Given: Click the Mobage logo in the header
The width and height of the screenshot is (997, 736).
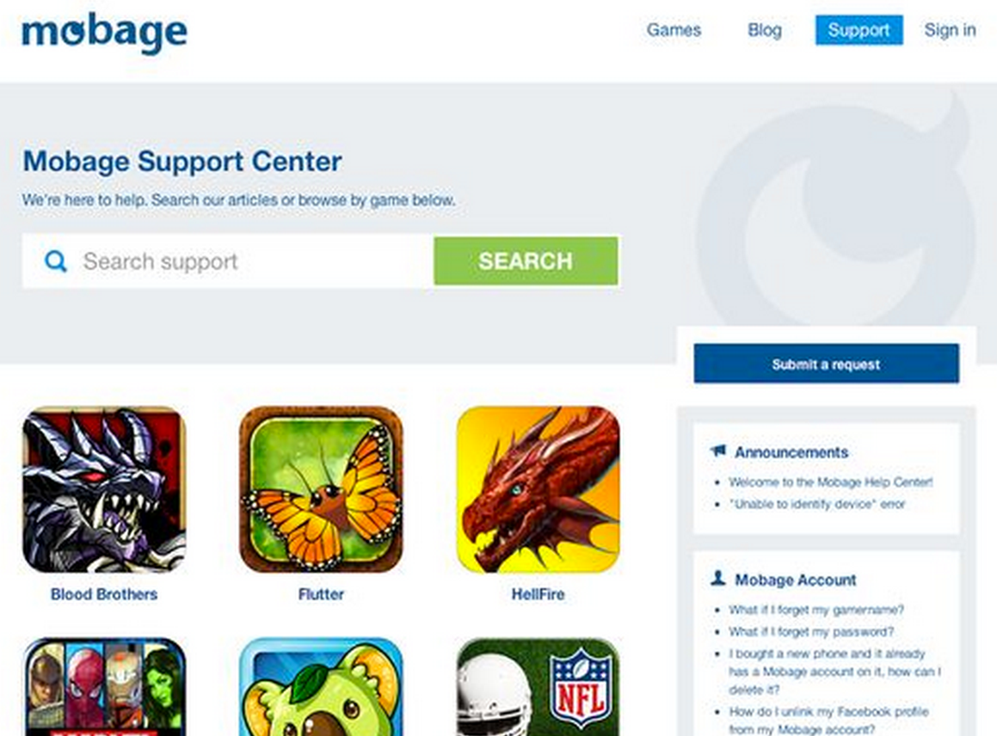Looking at the screenshot, I should (x=104, y=33).
